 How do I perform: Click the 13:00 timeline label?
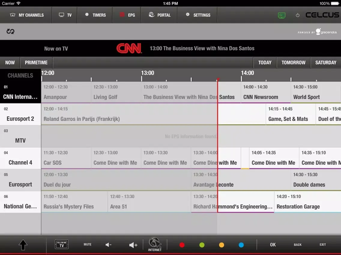147,73
